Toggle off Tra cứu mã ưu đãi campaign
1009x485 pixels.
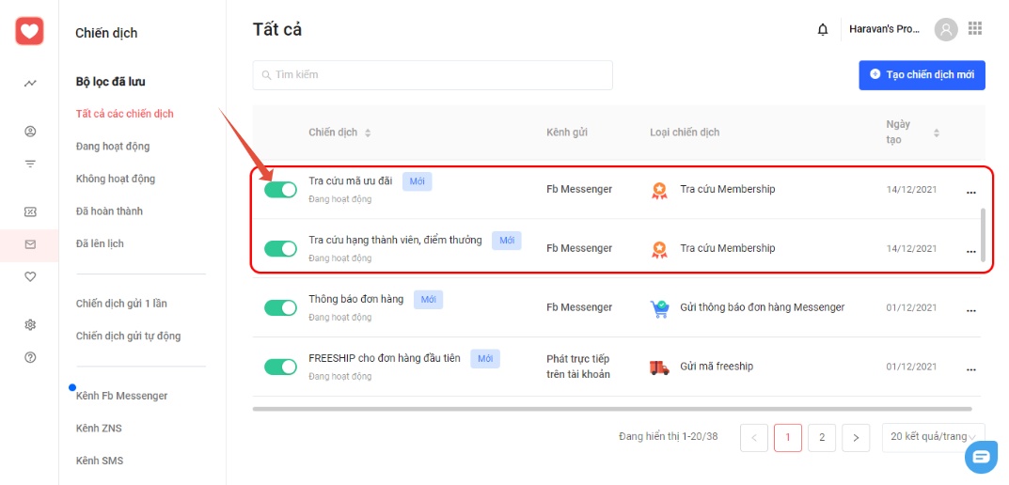280,190
